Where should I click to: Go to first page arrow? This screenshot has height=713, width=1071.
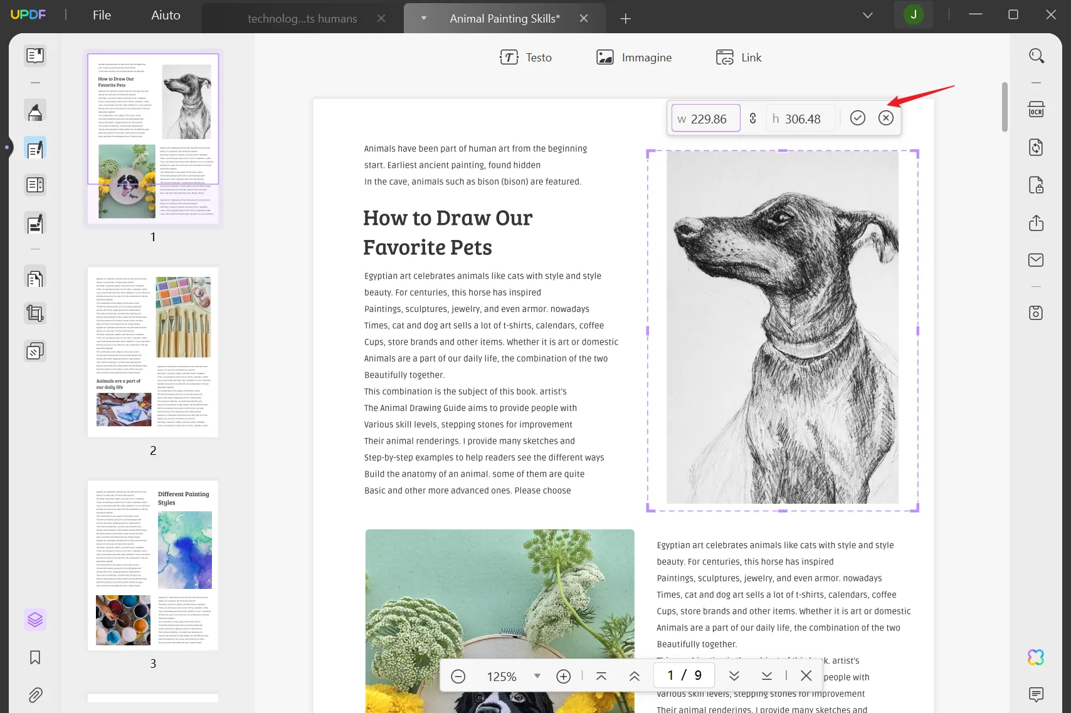click(x=601, y=676)
